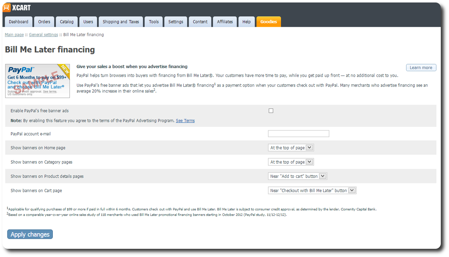Click the X-Cart logo icon
Screen dimensions: 449x257
click(x=7, y=7)
